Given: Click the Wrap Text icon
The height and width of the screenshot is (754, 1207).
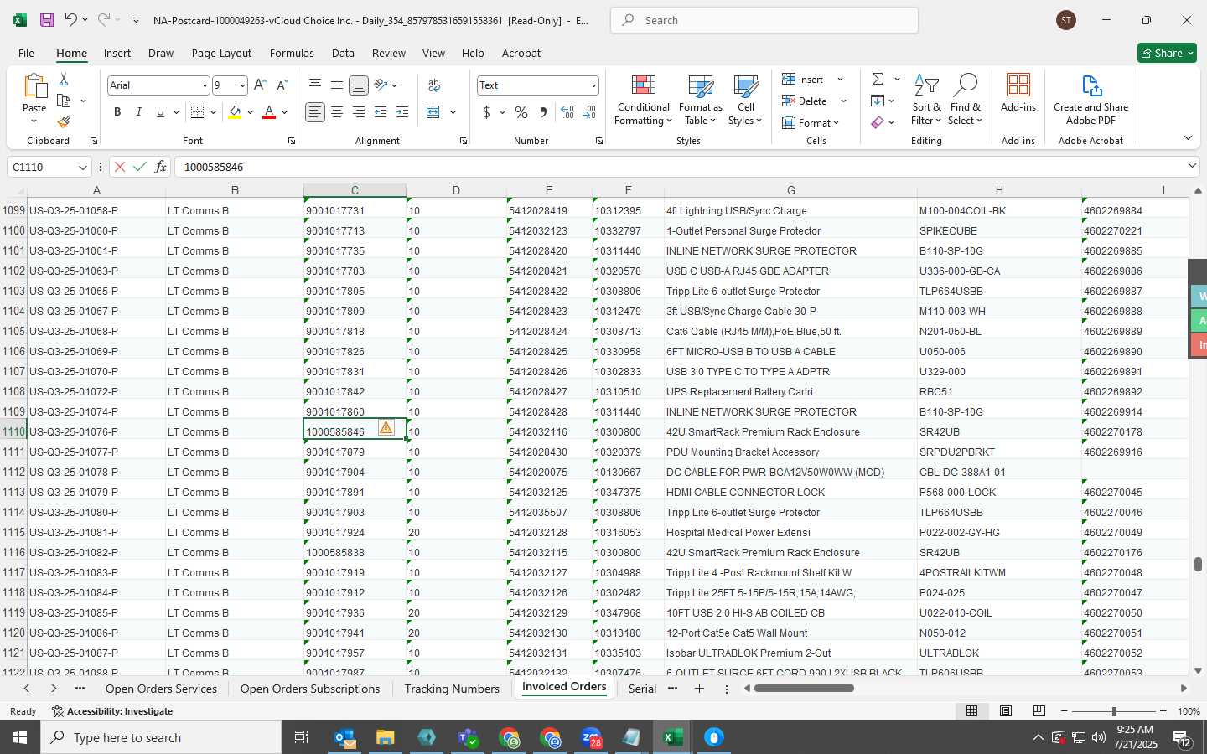Looking at the screenshot, I should (x=434, y=85).
